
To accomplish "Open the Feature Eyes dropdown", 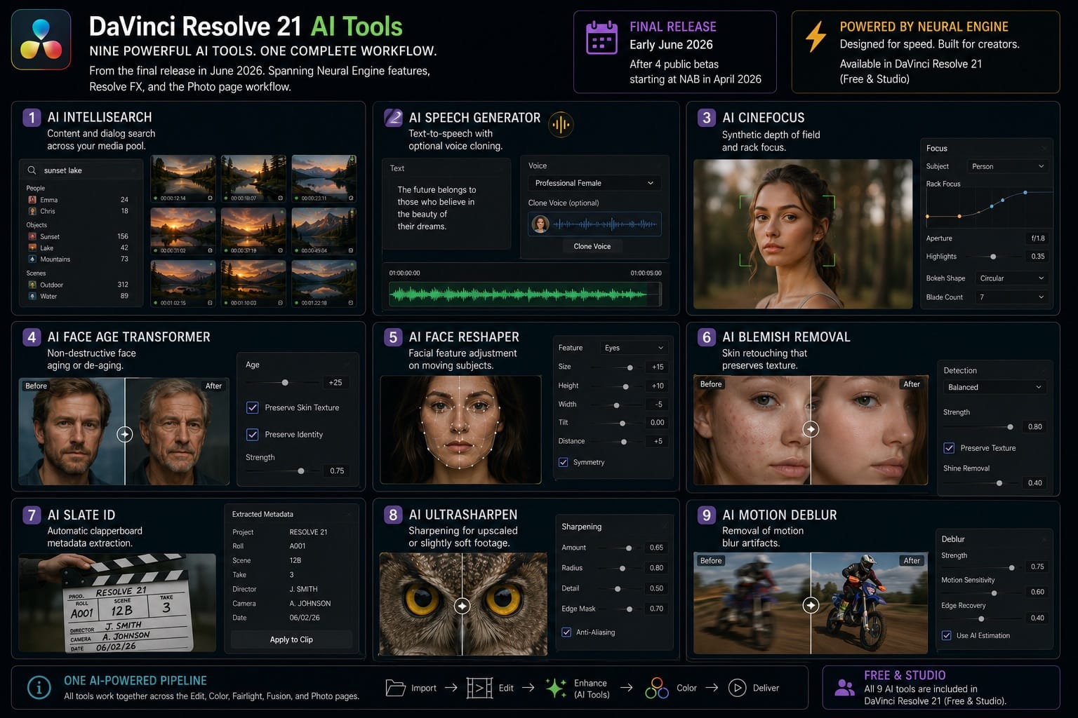I will pyautogui.click(x=633, y=348).
